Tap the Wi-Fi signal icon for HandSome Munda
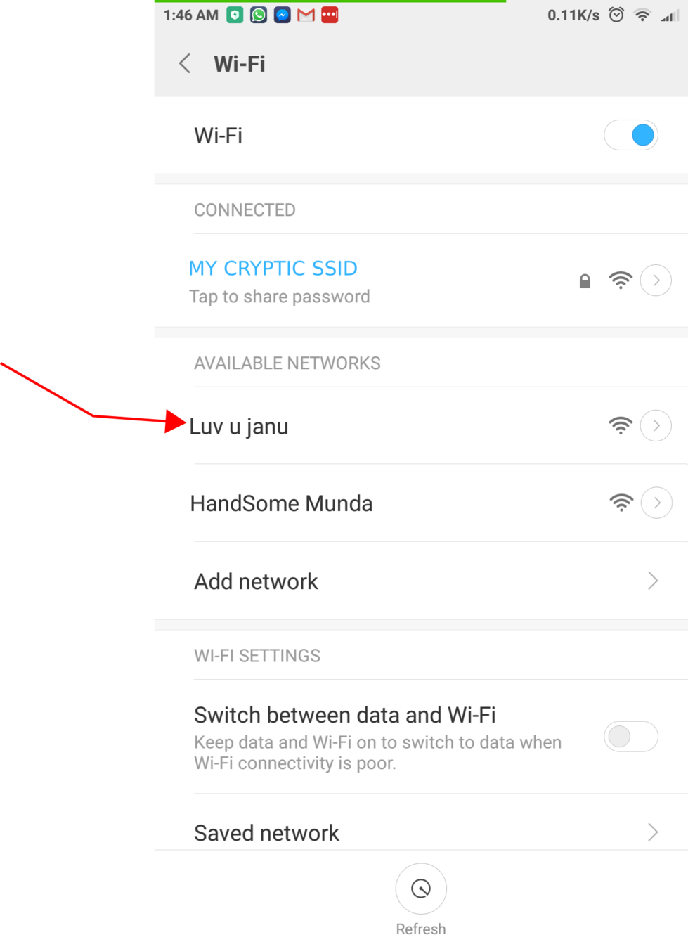The width and height of the screenshot is (688, 949). pos(621,503)
